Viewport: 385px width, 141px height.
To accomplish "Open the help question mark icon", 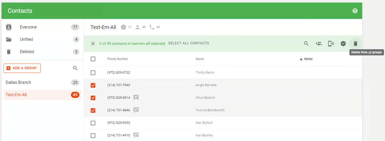I will click(355, 11).
